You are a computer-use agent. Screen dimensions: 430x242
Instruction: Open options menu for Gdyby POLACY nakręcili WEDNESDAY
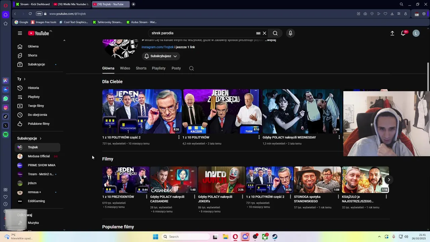tap(339, 137)
